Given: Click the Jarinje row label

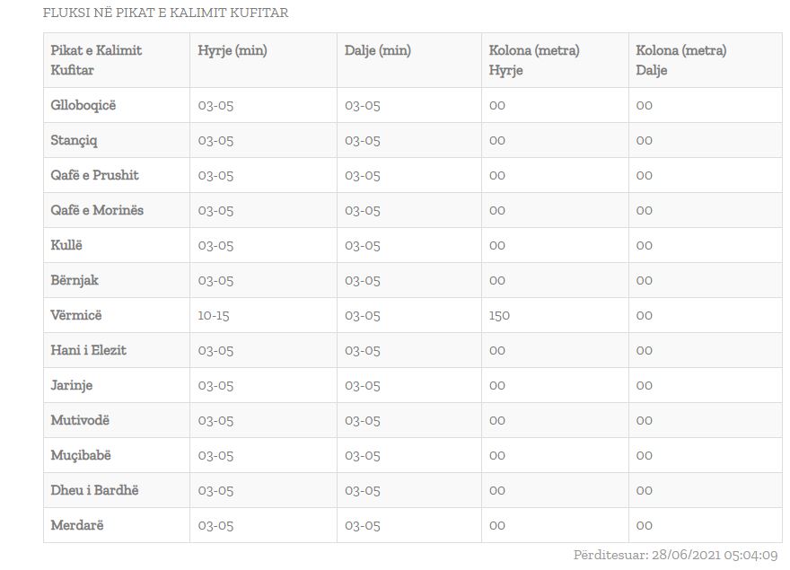Looking at the screenshot, I should point(72,385).
